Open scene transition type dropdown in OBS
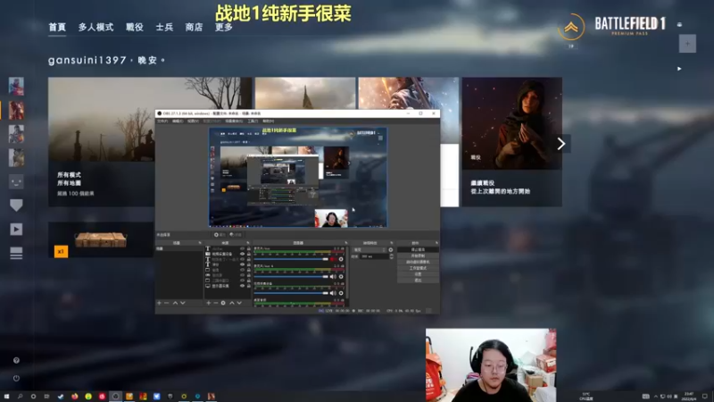The height and width of the screenshot is (402, 714). click(x=369, y=250)
